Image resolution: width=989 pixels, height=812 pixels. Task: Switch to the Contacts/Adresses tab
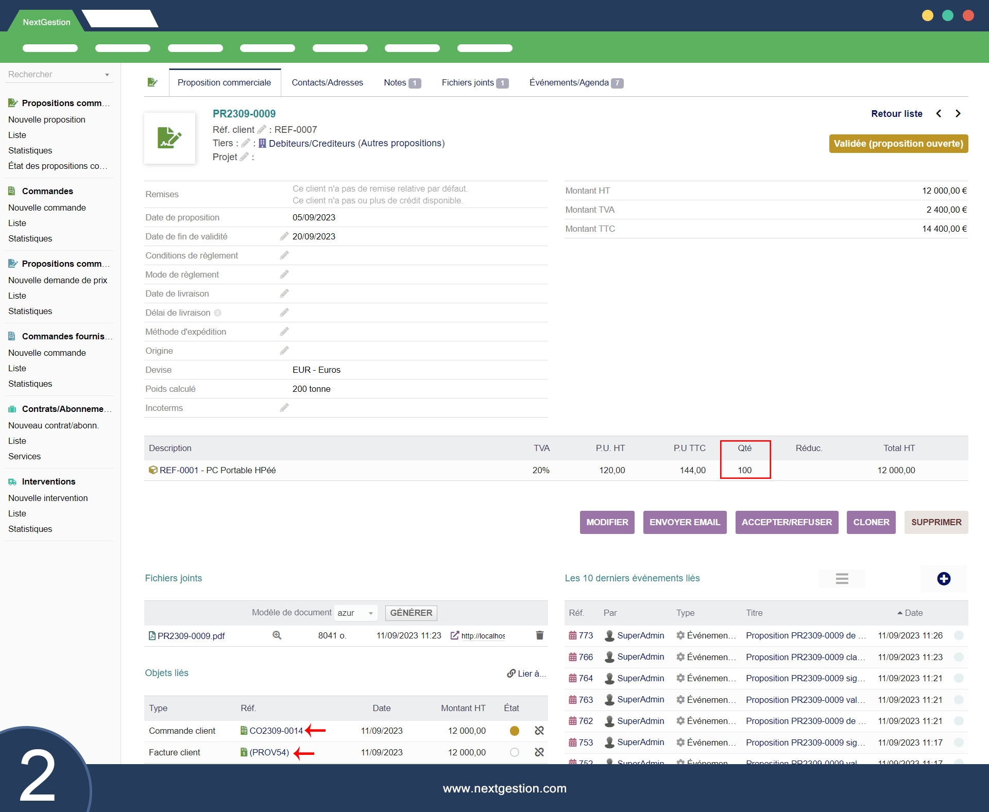(327, 83)
